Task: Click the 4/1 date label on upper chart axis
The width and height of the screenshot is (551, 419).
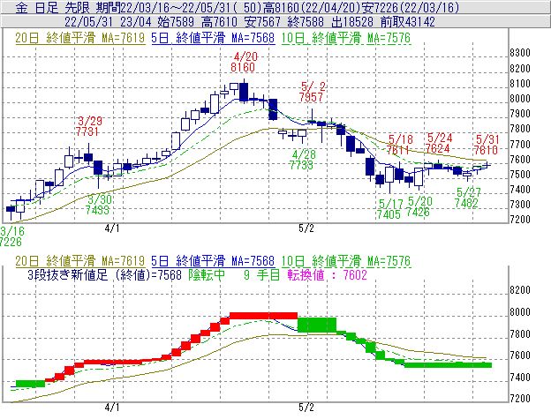Action: tap(112, 228)
